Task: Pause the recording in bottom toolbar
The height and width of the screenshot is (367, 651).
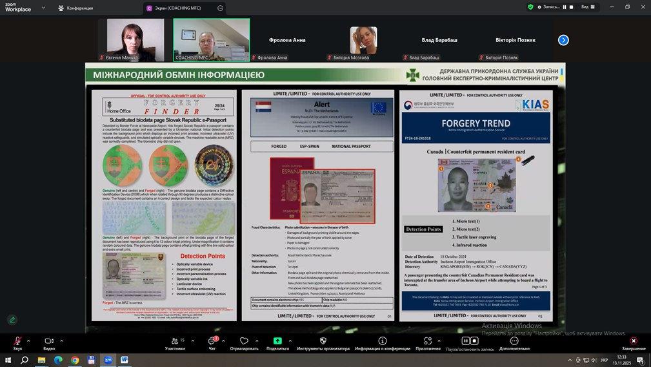Action: (x=465, y=341)
